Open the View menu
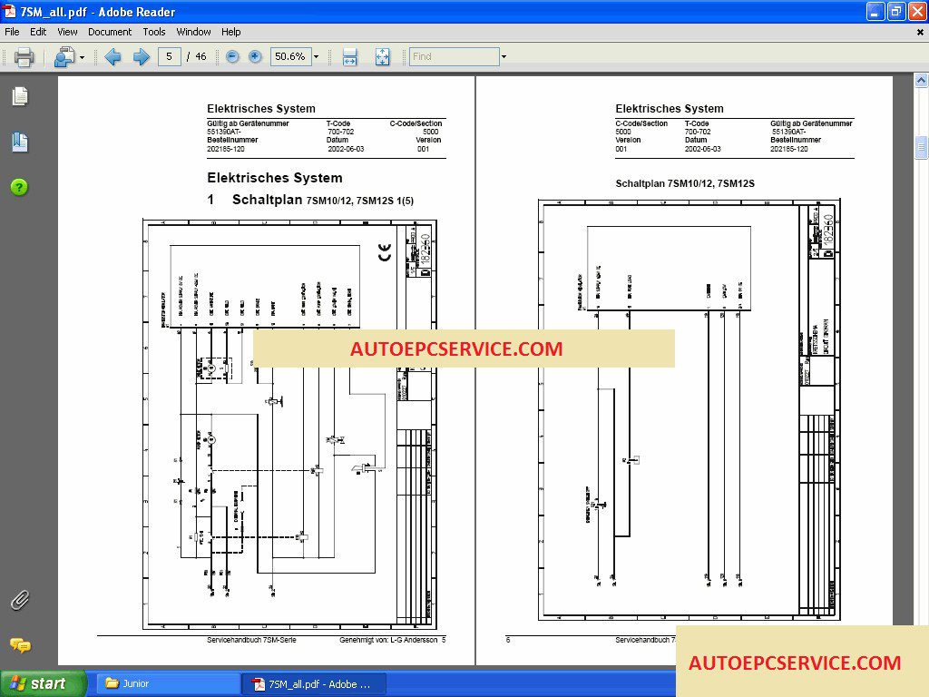This screenshot has width=929, height=697. (x=67, y=31)
